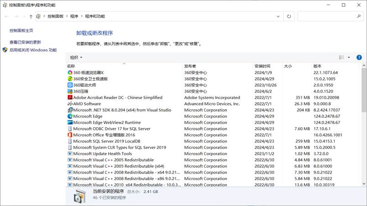Click the back navigation arrow
Image resolution: width=367 pixels, height=206 pixels.
6,16
